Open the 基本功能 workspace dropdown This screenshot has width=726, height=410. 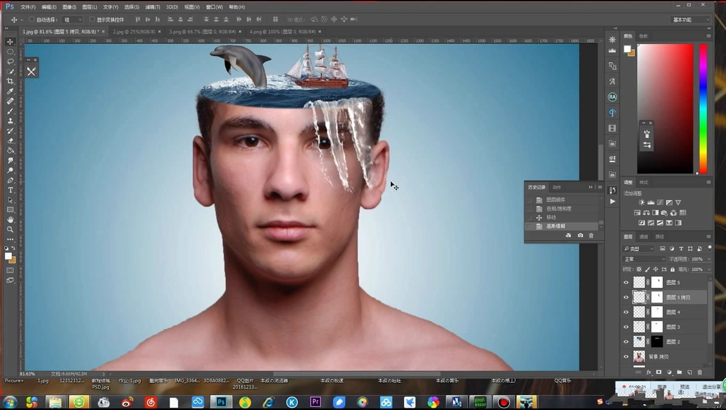[691, 20]
